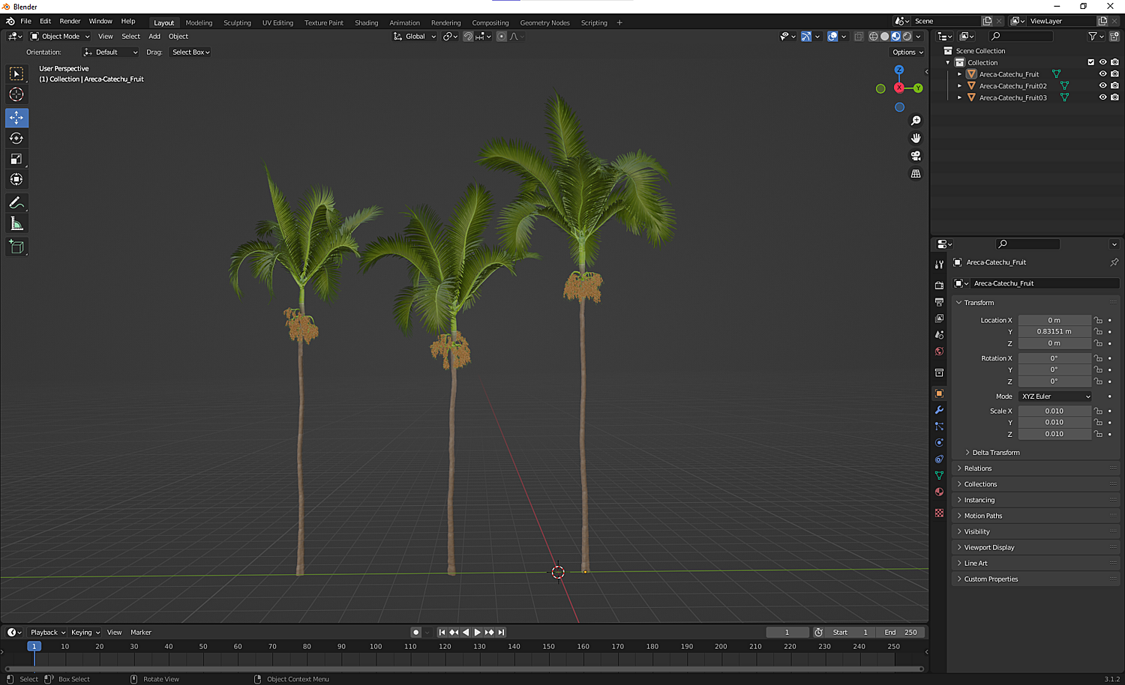
Task: Toggle the camera view icon in viewport
Action: (x=916, y=156)
